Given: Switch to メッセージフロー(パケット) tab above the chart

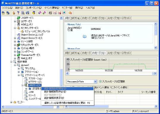Looking at the screenshot, I should (119, 53).
